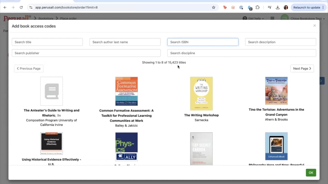Open the apps grid icon in header
The height and width of the screenshot is (184, 328).
pos(272,18)
